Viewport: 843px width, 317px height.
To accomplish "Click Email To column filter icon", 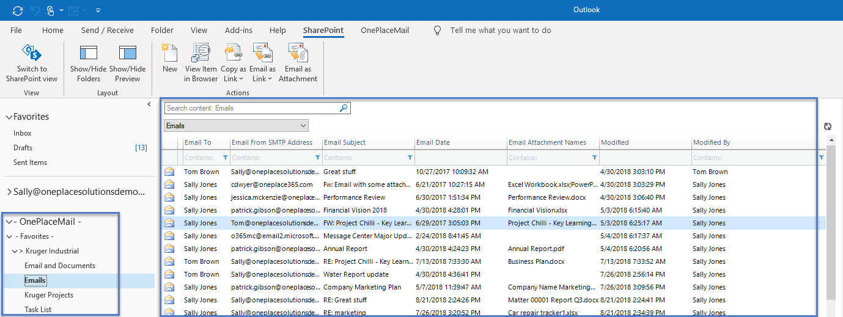I will tap(226, 158).
